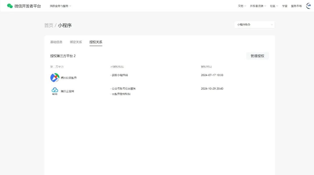The width and height of the screenshot is (314, 175).
Task: Go to 学堂 in the top navigation
Action: click(285, 6)
